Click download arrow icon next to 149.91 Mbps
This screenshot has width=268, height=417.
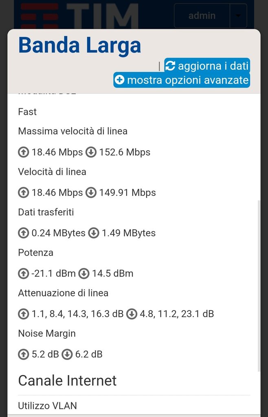[x=91, y=193]
